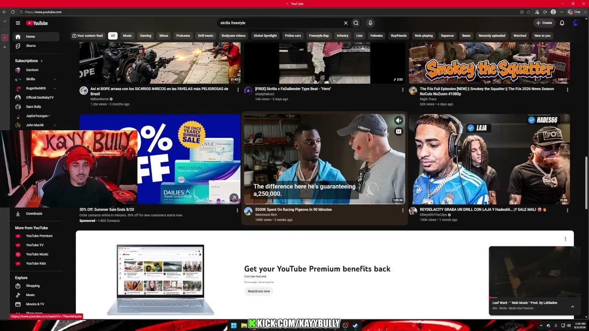The width and height of the screenshot is (589, 331).
Task: Toggle captions on the Racing Pigeons preview
Action: point(398,131)
